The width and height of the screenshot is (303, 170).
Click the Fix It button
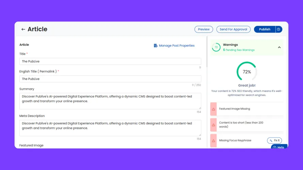point(274,140)
